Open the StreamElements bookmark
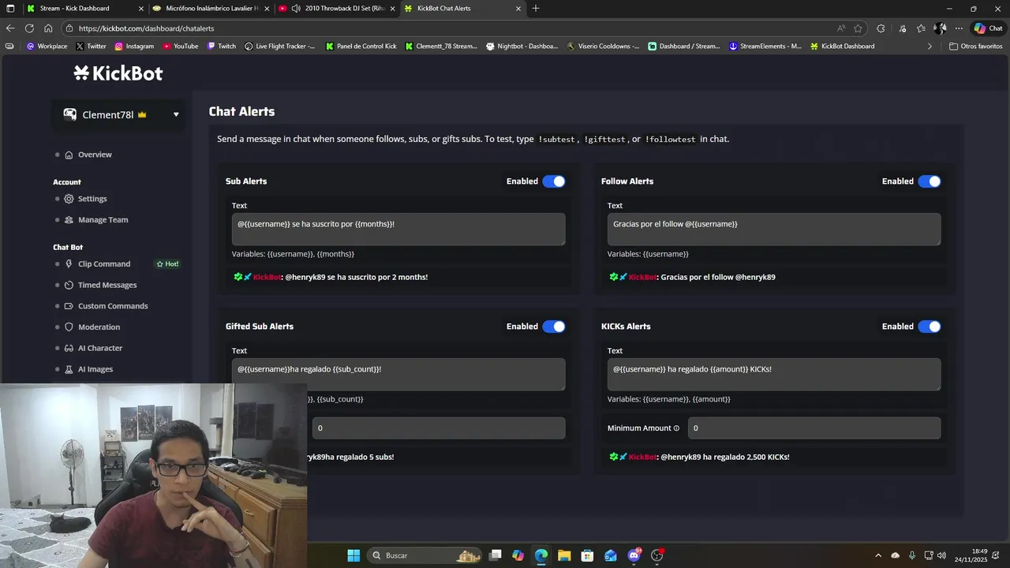 point(765,47)
